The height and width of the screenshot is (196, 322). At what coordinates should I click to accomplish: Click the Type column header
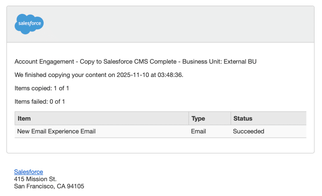click(198, 118)
